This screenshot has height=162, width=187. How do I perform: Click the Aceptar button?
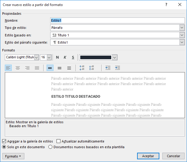point(148,156)
